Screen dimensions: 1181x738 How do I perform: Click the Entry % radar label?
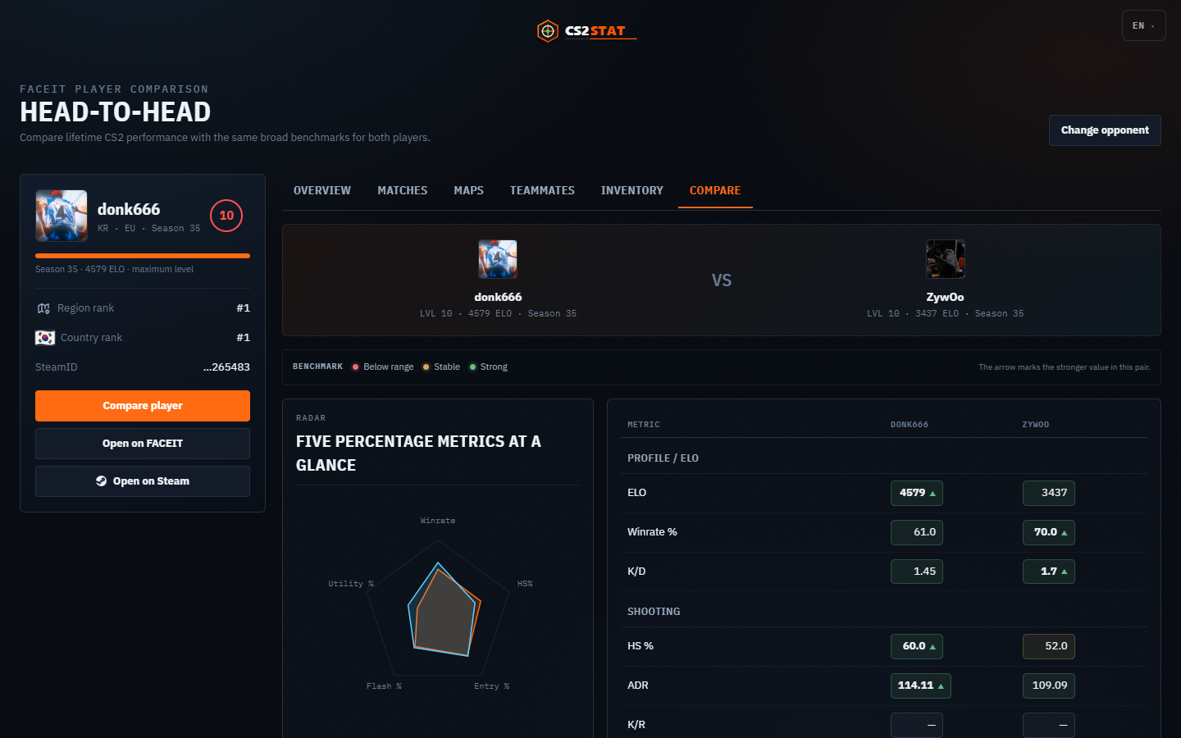click(492, 686)
